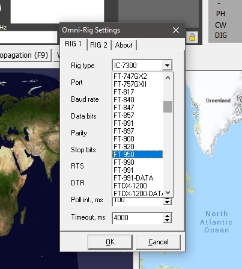Viewport: 242px width, 269px height.
Task: Select the DIG mode label
Action: pos(221,36)
